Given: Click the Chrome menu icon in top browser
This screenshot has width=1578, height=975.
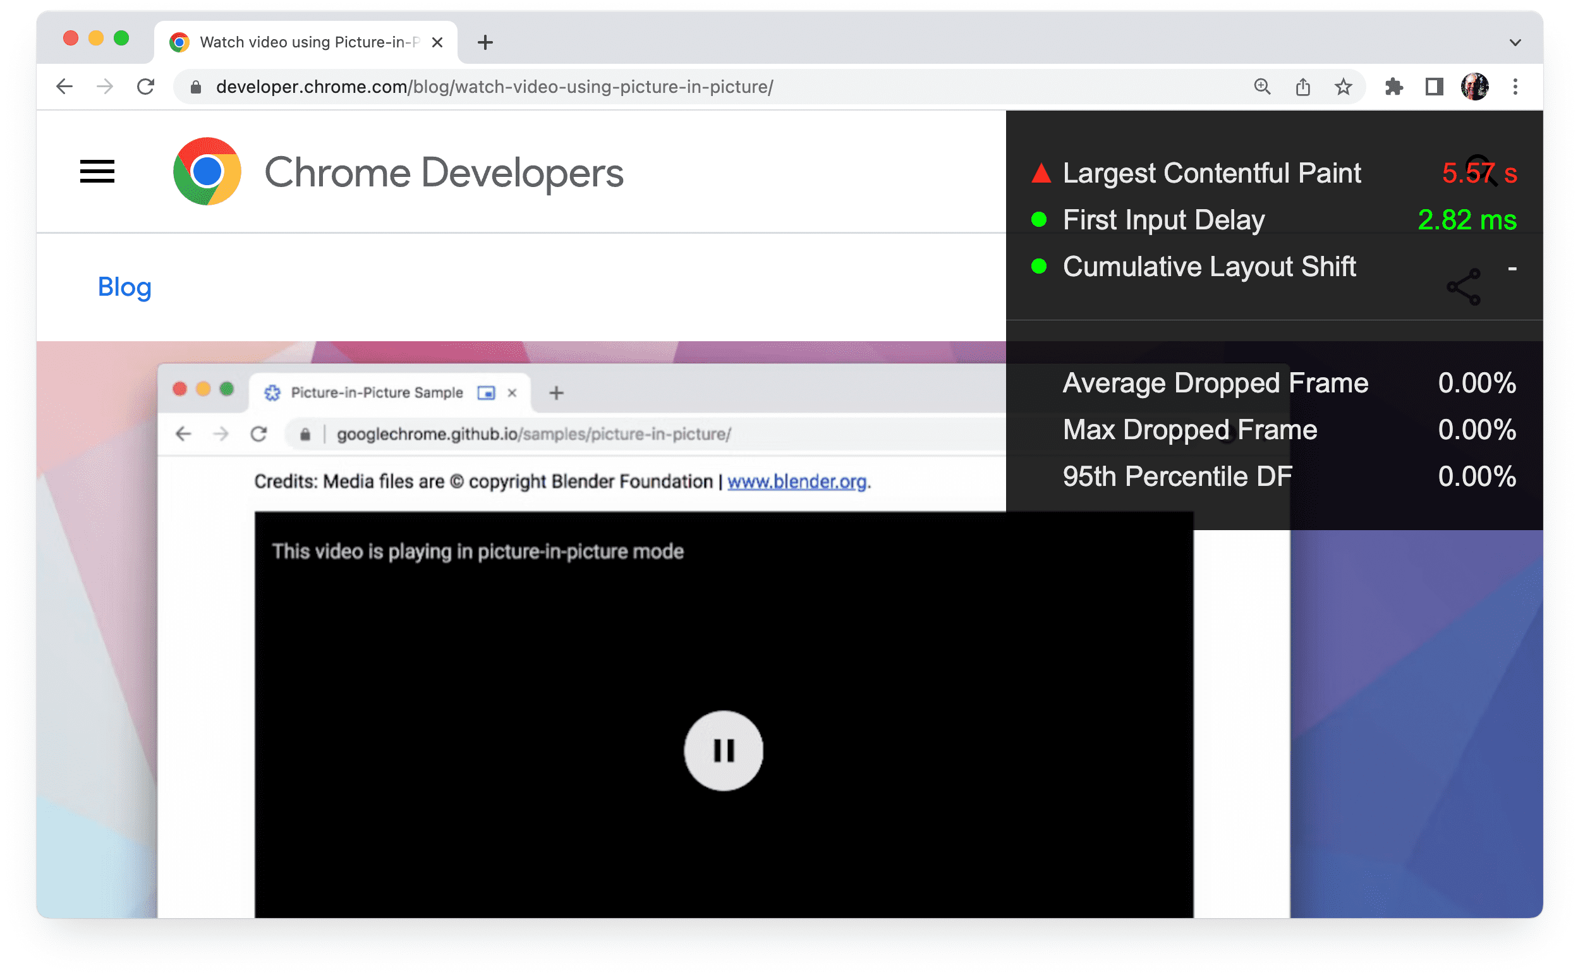Looking at the screenshot, I should [1520, 87].
